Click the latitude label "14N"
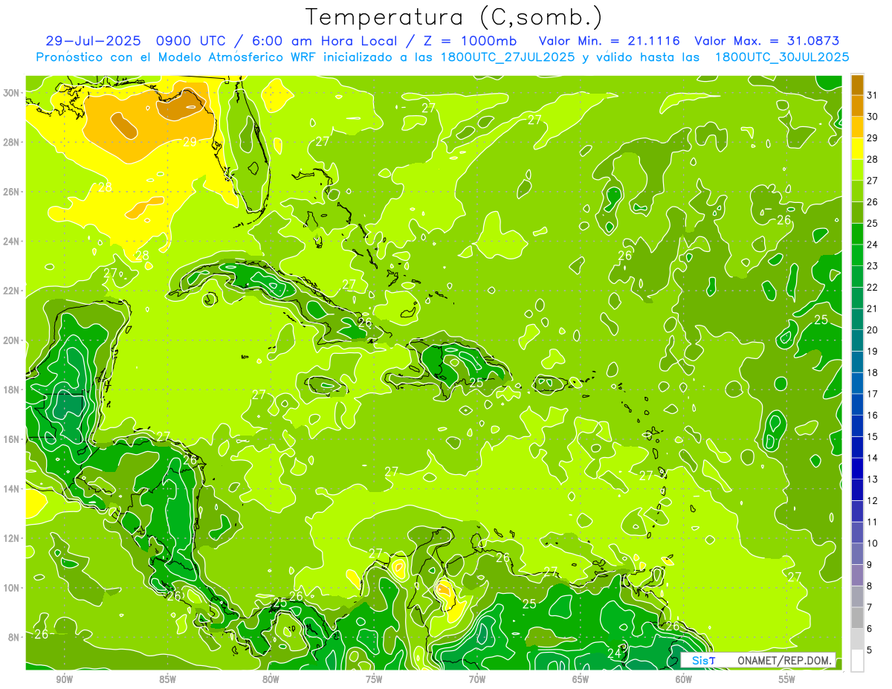Image resolution: width=892 pixels, height=689 pixels. coord(12,489)
